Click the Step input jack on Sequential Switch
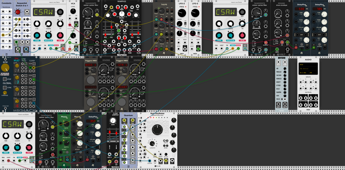Viewport: 345px width, 170px height. pos(18,49)
